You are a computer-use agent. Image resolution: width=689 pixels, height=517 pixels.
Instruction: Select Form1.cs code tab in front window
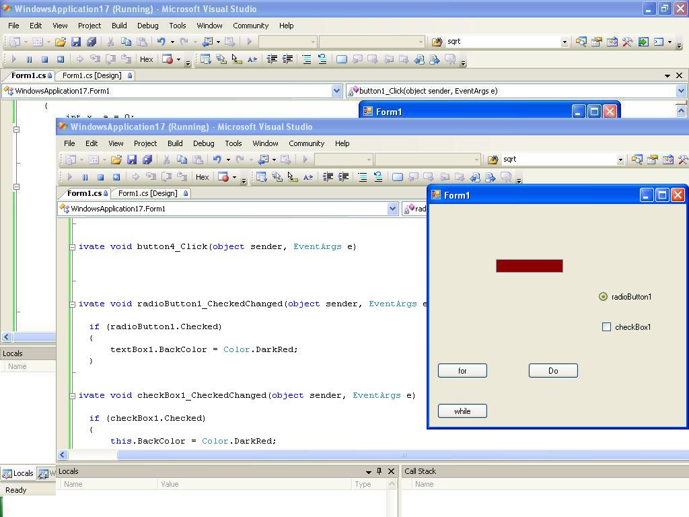pyautogui.click(x=86, y=193)
